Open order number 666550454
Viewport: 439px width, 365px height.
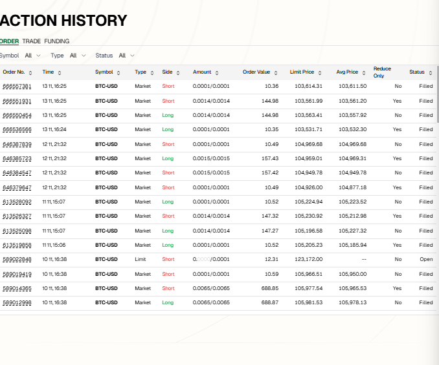pyautogui.click(x=17, y=116)
